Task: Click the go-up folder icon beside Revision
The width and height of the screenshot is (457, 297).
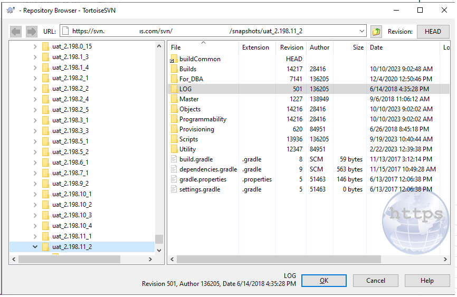Action: pyautogui.click(x=376, y=31)
